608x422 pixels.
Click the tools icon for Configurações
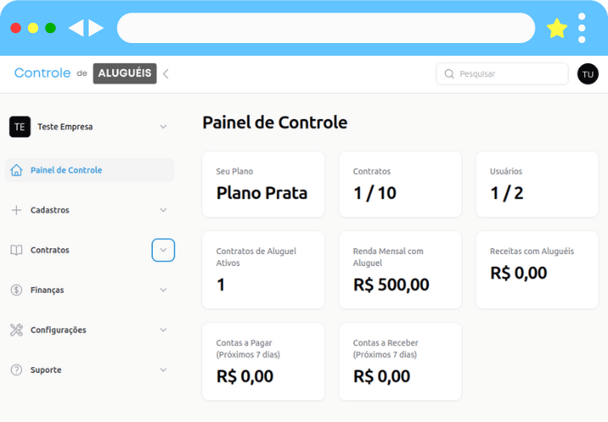[x=16, y=330]
